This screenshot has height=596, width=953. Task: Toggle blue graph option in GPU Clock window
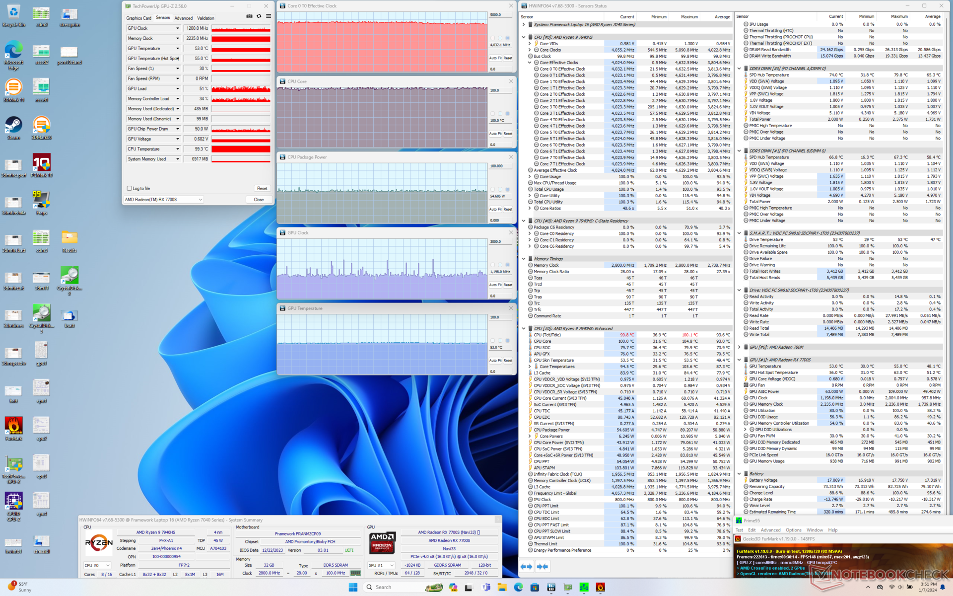click(x=507, y=265)
